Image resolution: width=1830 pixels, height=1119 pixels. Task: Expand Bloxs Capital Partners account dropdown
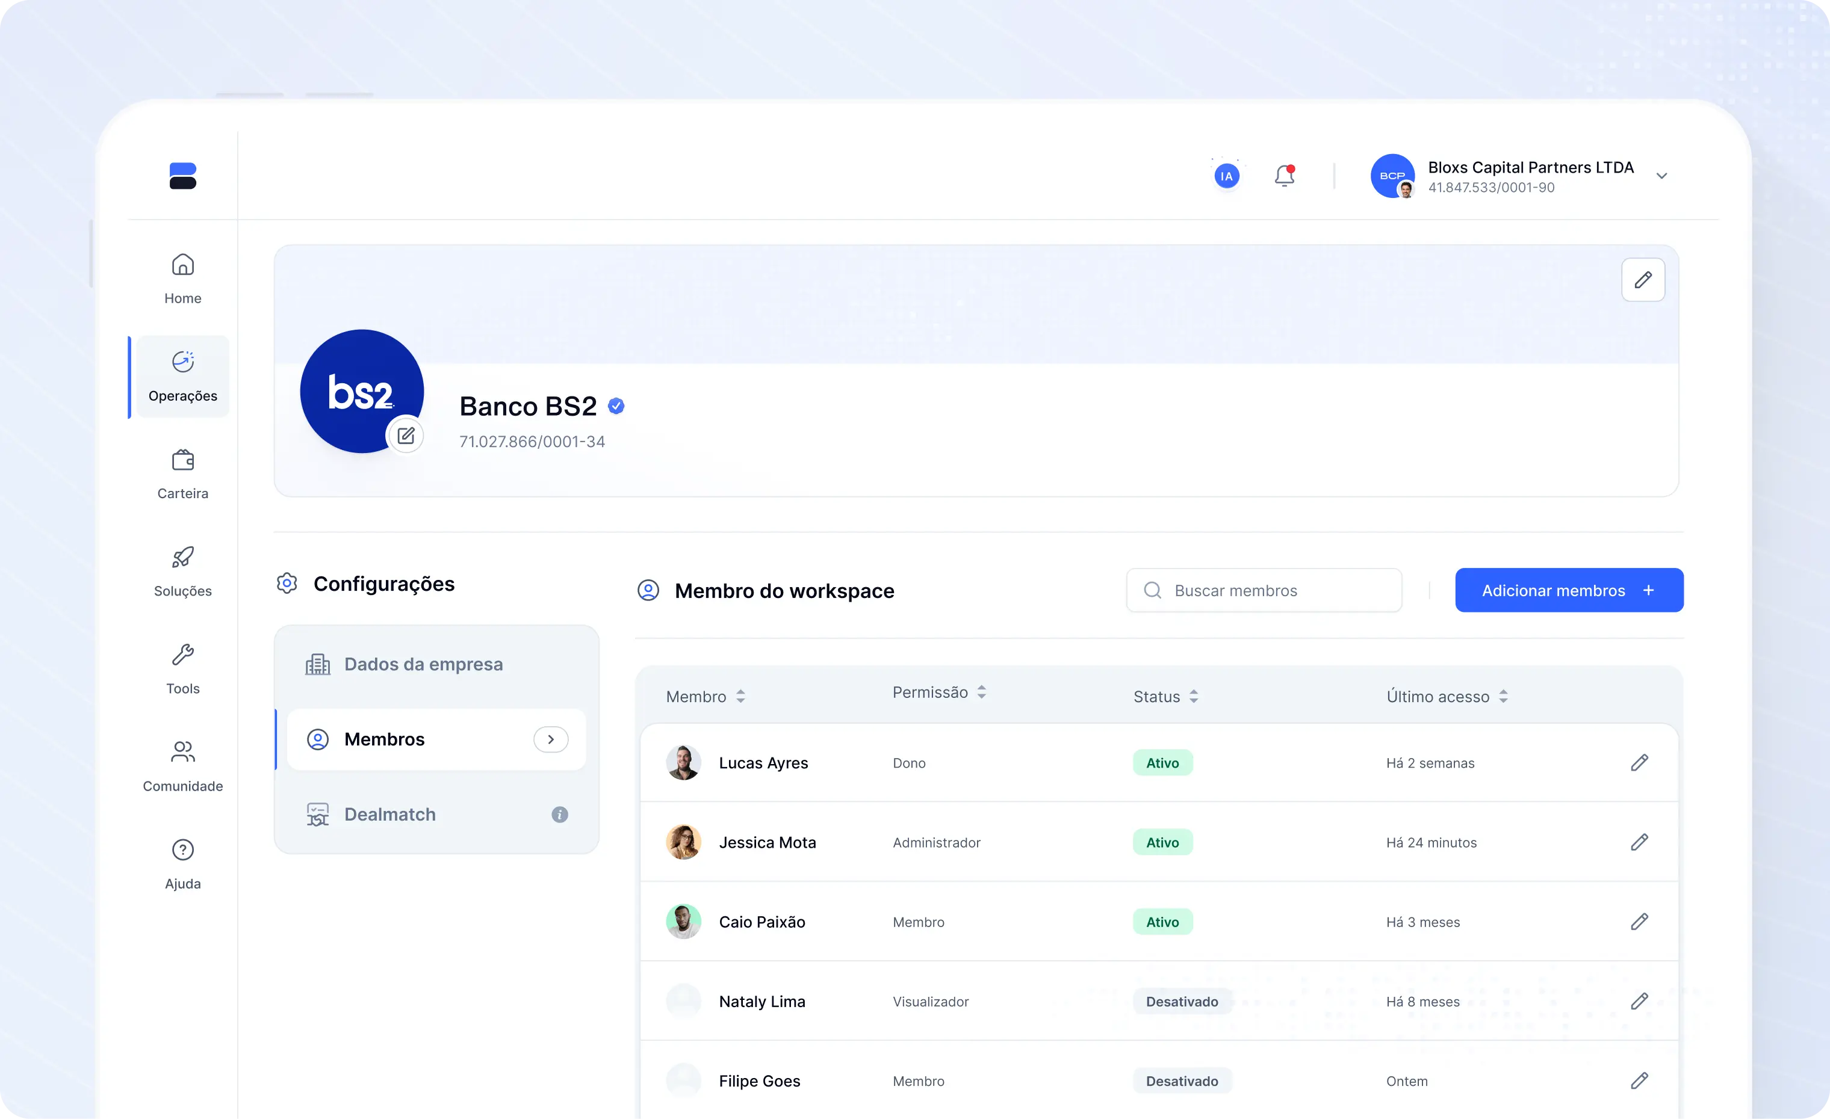pyautogui.click(x=1661, y=176)
